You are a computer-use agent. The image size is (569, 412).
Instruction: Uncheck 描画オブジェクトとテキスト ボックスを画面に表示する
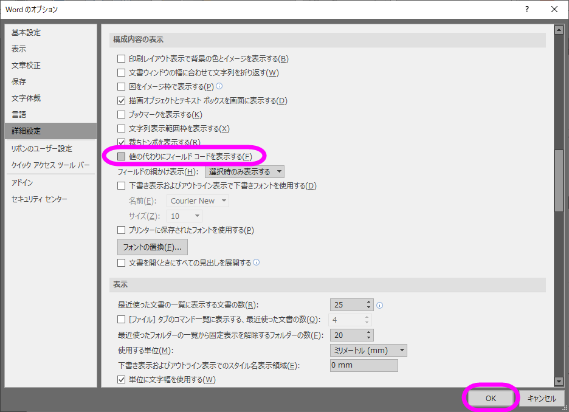click(x=121, y=101)
